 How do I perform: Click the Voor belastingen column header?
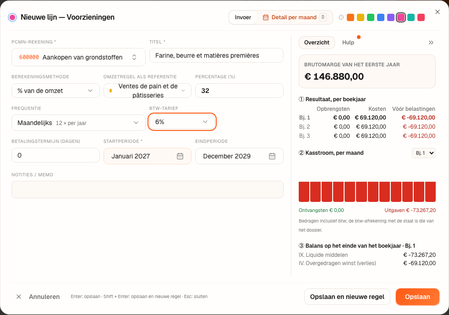click(x=413, y=109)
